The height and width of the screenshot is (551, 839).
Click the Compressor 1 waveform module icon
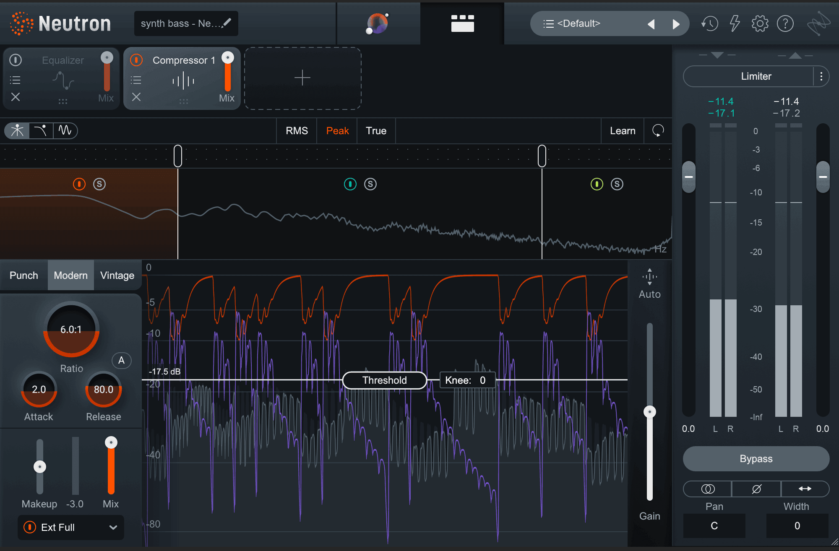183,81
